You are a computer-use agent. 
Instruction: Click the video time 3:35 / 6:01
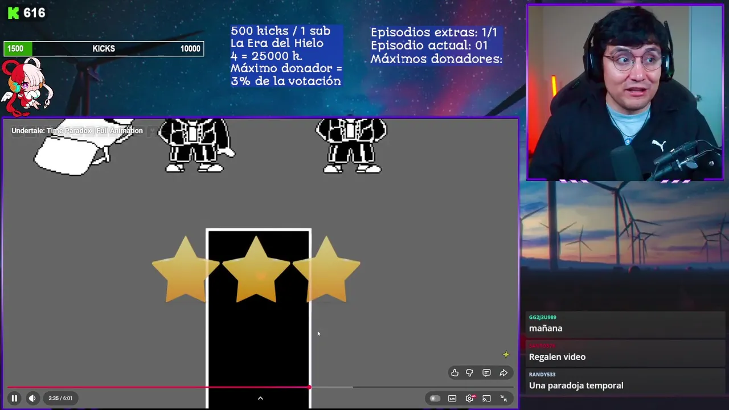60,398
